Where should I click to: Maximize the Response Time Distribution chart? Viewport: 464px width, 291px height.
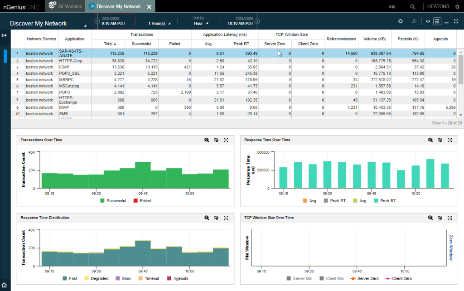226,218
